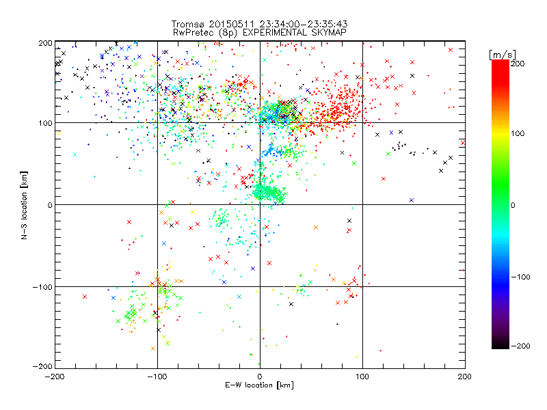Screen dimensions: 547x410
Task: Click the title "Tromsø 20150511 23:34:00-23:35:43"
Action: coord(260,24)
